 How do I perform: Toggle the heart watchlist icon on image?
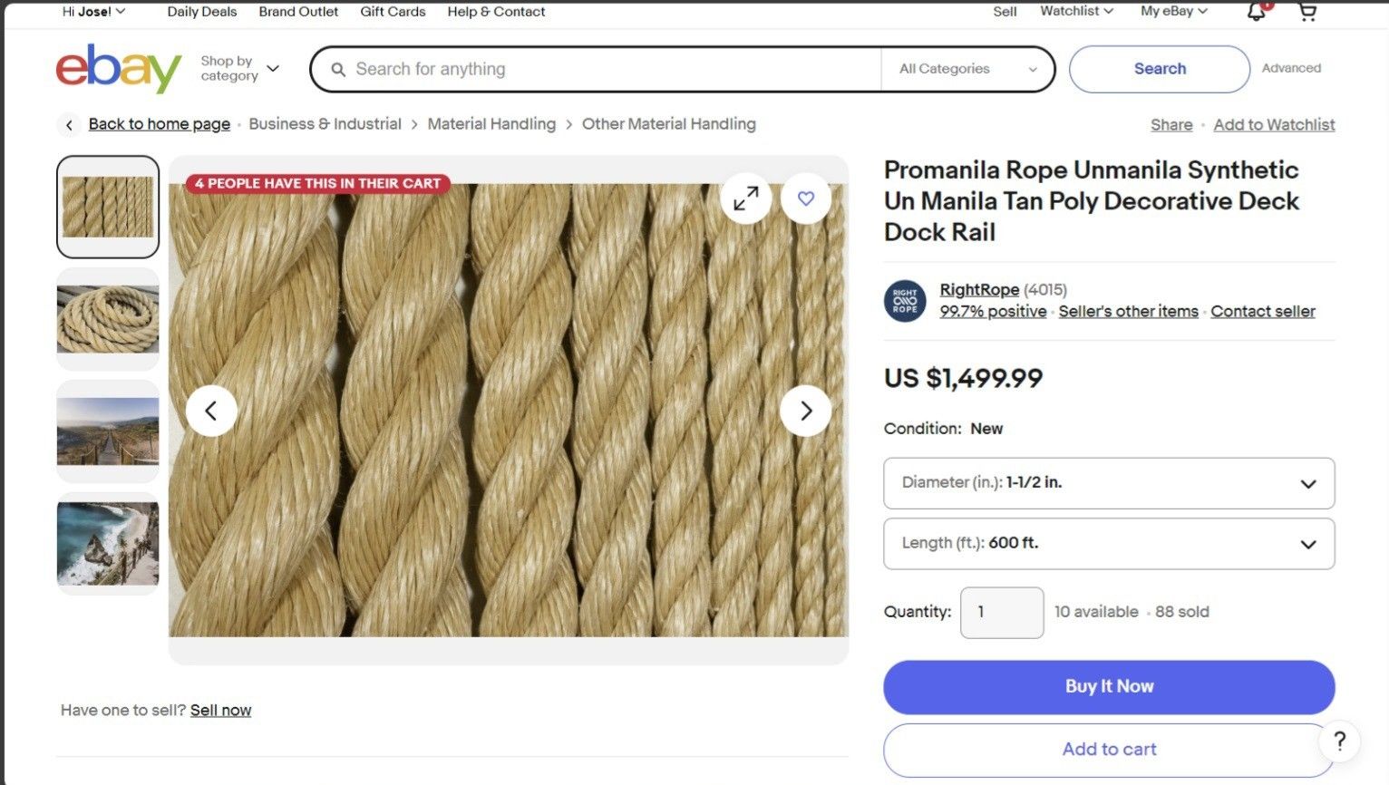point(806,199)
